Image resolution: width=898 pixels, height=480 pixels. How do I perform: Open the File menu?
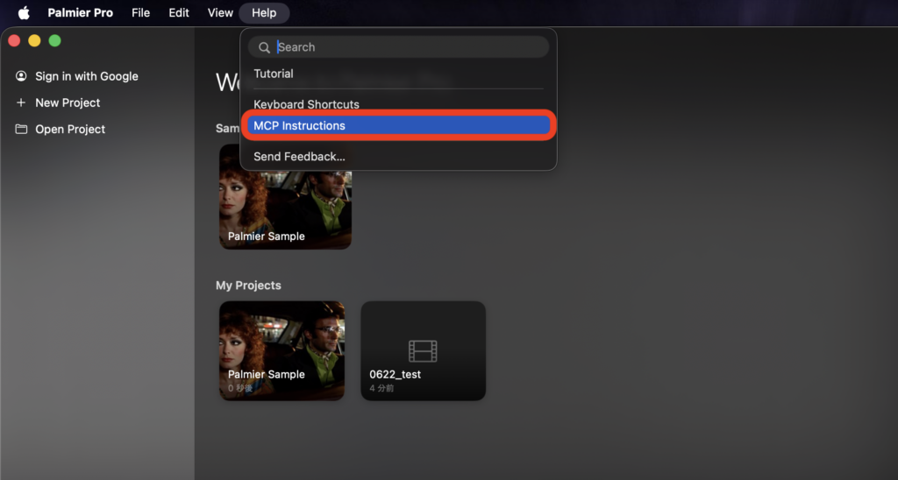[x=141, y=12]
